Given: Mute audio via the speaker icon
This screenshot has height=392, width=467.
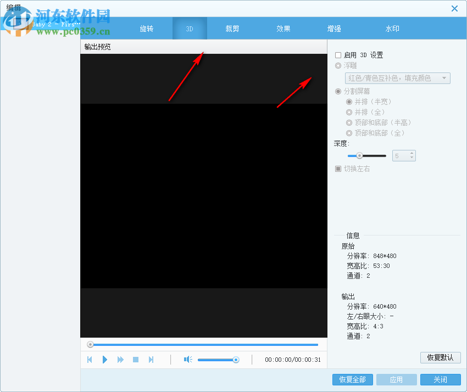Looking at the screenshot, I should (187, 359).
